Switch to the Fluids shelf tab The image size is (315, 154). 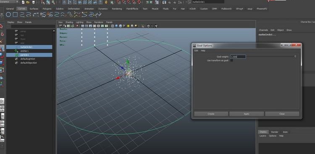pos(166,9)
